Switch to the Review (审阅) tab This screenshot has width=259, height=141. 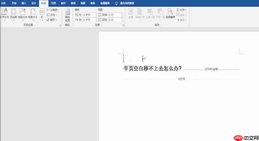73,3
